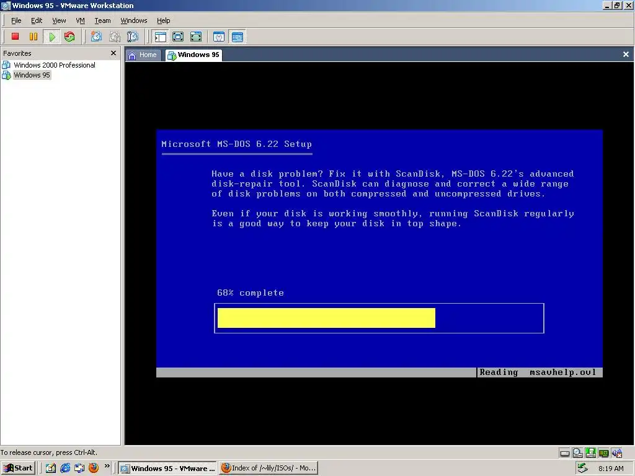Show the console view toolbar icon
This screenshot has width=635, height=476.
(238, 37)
